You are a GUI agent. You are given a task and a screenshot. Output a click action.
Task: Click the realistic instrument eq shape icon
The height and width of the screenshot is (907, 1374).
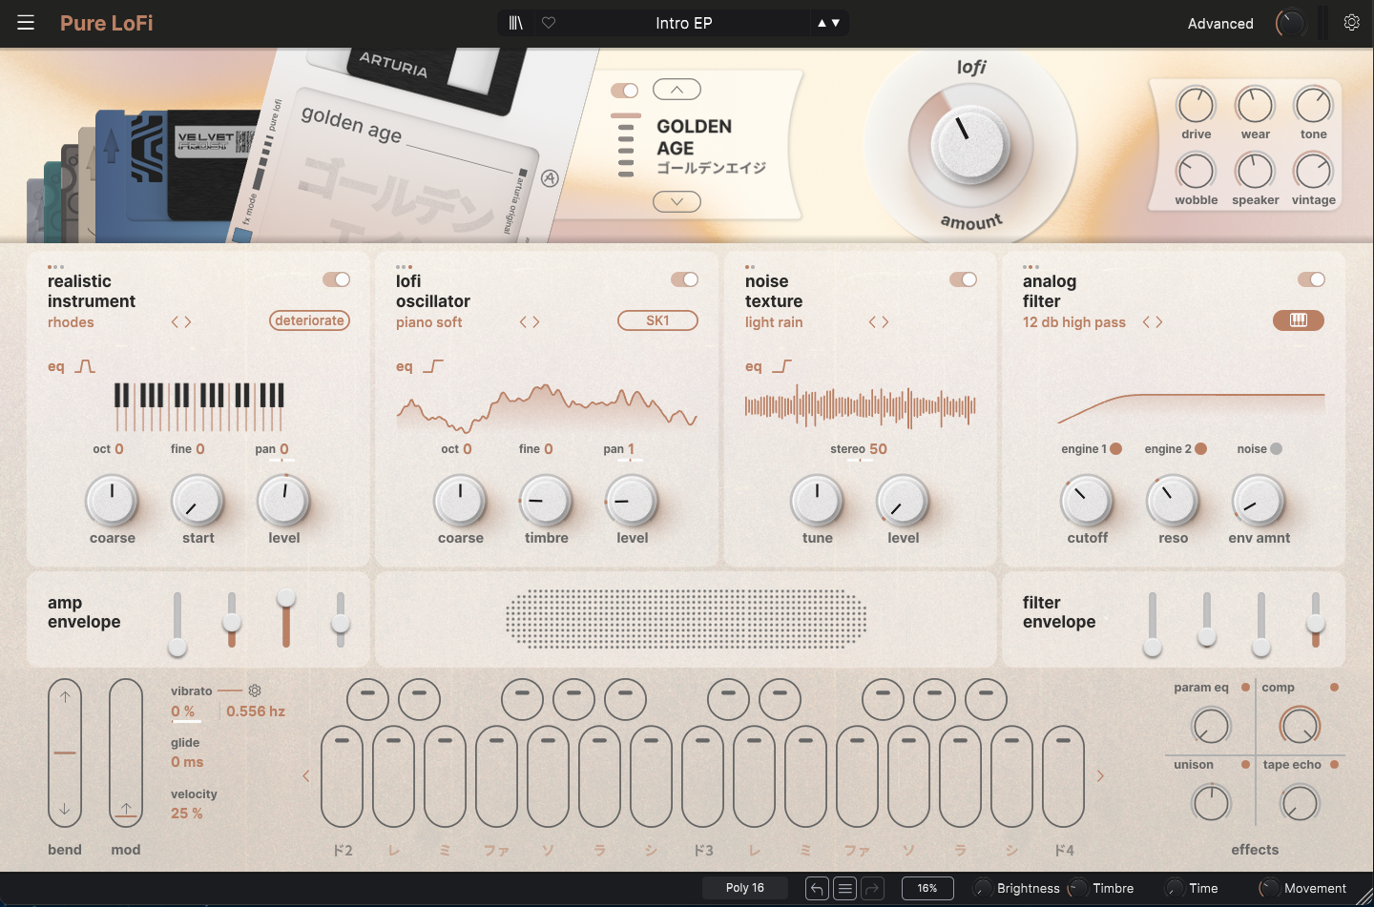pos(85,366)
